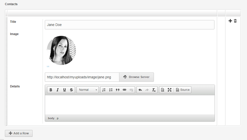Toggle Strikethrough formatting button
Image resolution: width=247 pixels, height=140 pixels.
point(71,90)
